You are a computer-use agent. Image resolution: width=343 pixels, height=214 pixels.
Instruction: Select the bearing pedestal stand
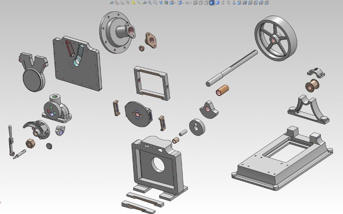click(308, 109)
